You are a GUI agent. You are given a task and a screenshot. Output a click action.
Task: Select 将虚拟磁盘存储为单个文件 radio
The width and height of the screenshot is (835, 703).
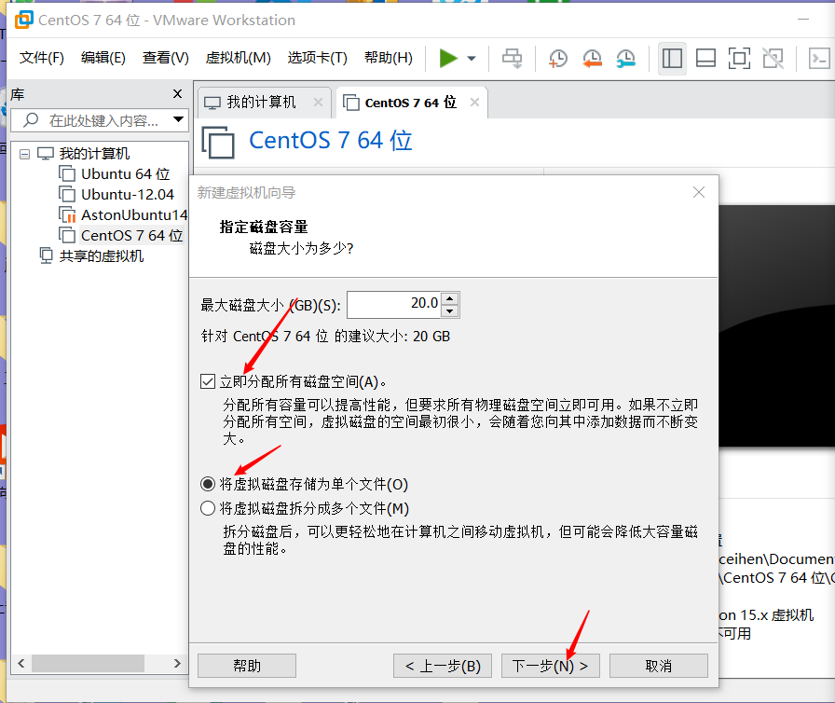[x=208, y=484]
